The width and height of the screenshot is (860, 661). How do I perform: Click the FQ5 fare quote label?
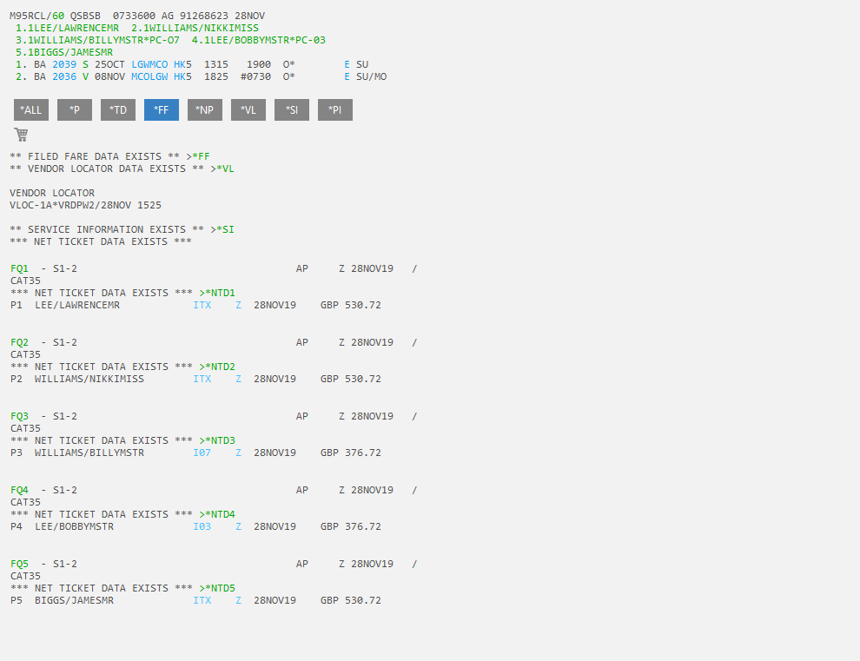(19, 564)
